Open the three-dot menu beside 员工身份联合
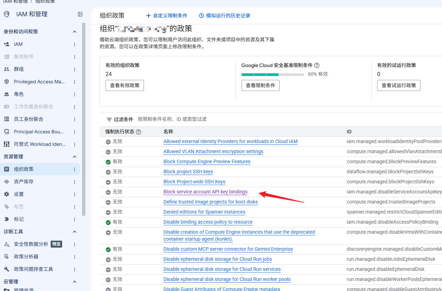Viewport: 442px width, 291px height. click(x=75, y=119)
